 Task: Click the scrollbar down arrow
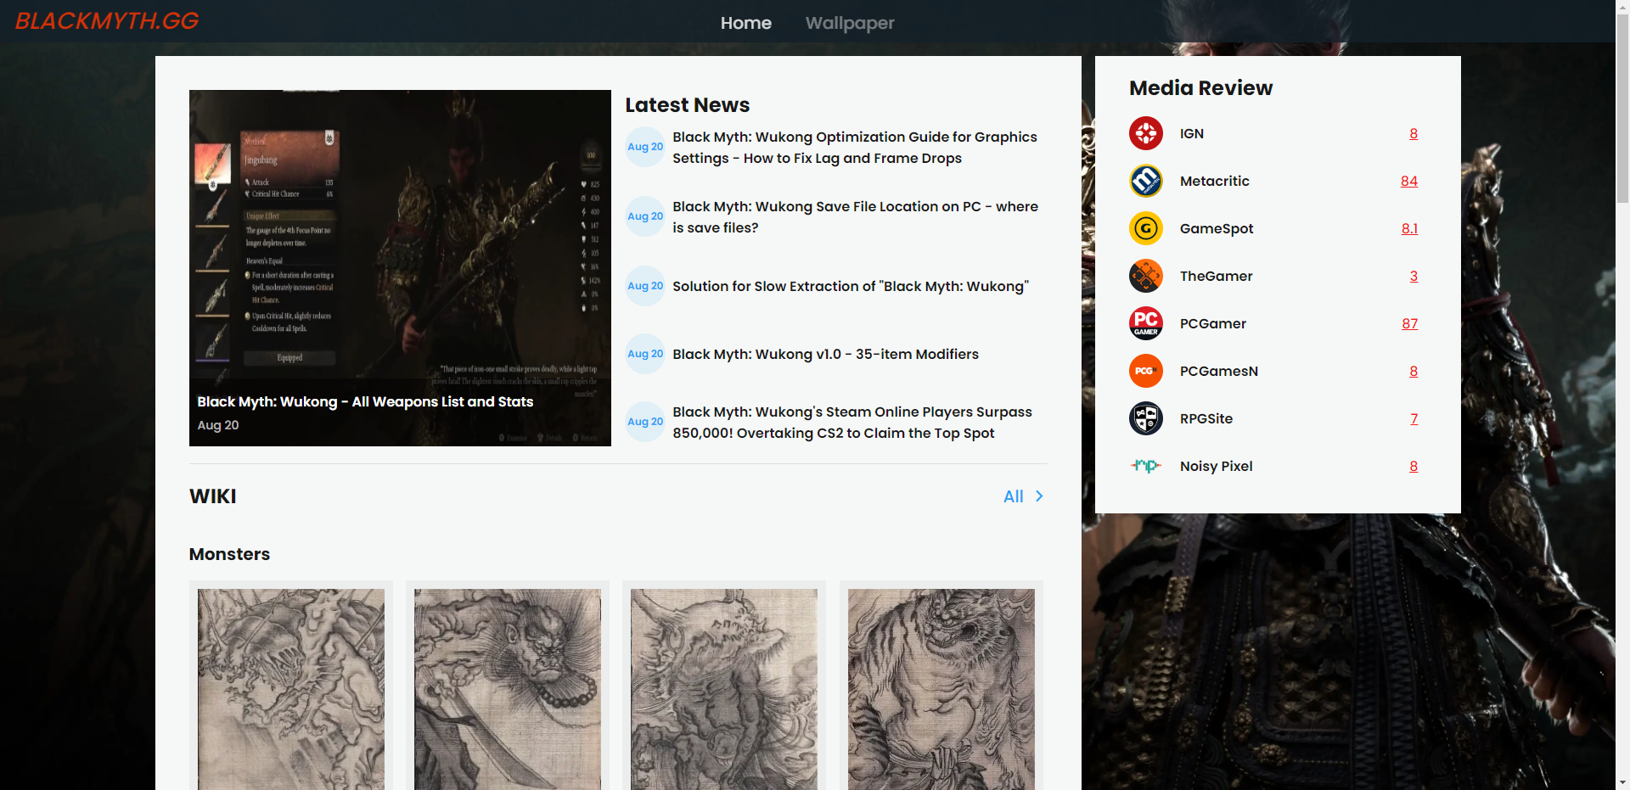click(x=1622, y=782)
